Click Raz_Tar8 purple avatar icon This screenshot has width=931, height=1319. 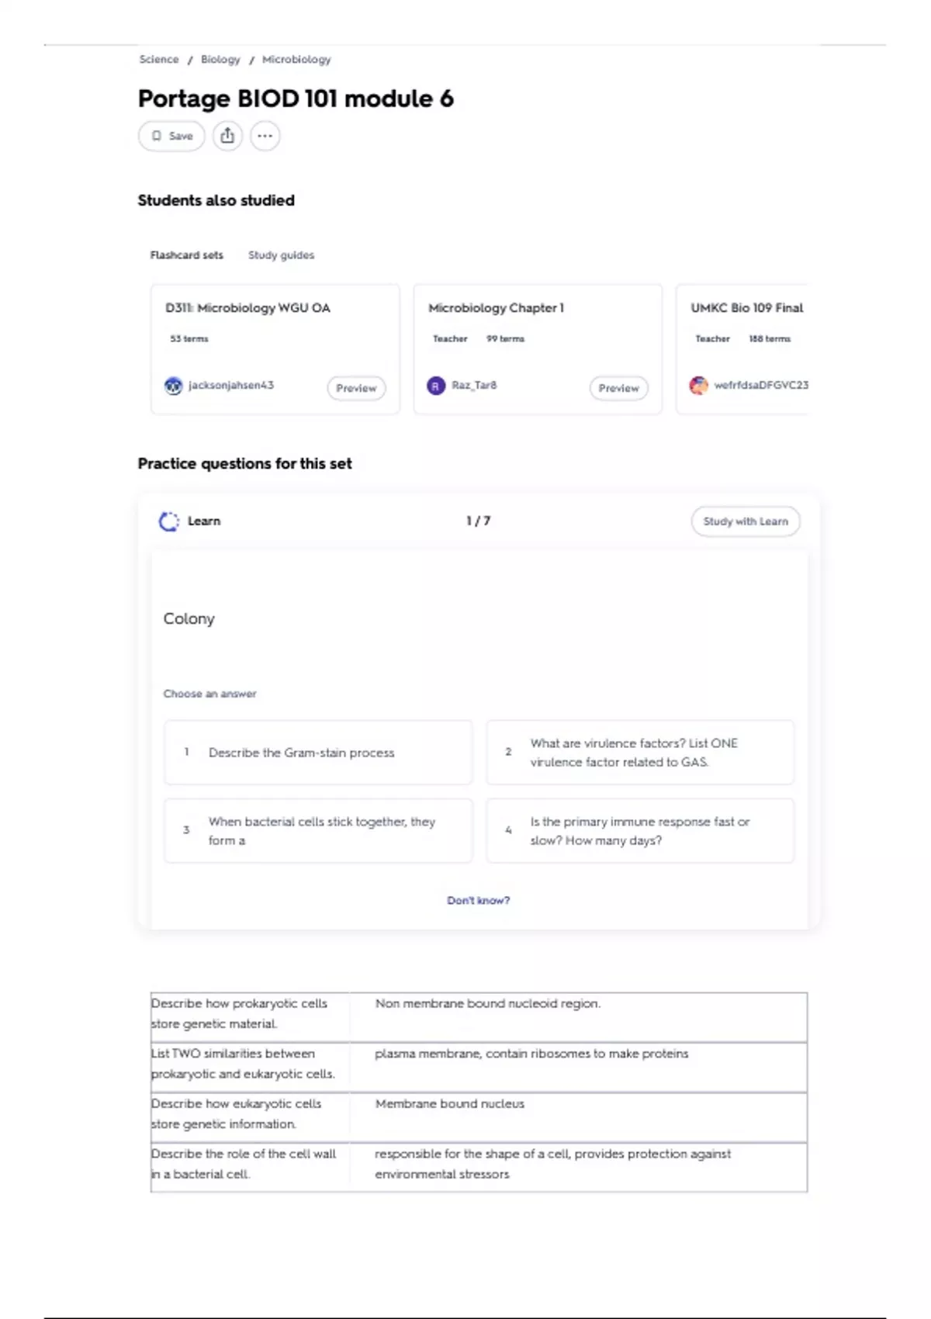point(436,386)
